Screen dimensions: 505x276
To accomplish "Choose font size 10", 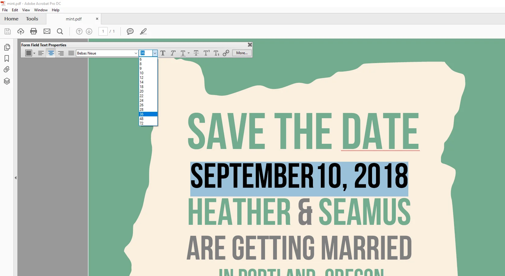I will coord(148,73).
